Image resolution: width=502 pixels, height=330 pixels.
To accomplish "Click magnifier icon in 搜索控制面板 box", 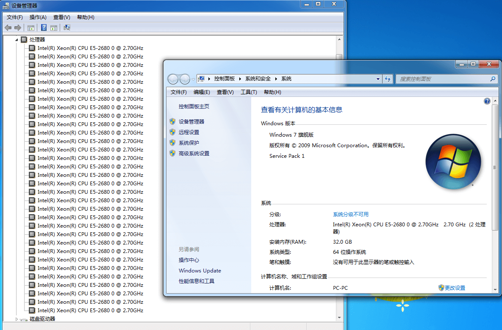I will coord(493,79).
